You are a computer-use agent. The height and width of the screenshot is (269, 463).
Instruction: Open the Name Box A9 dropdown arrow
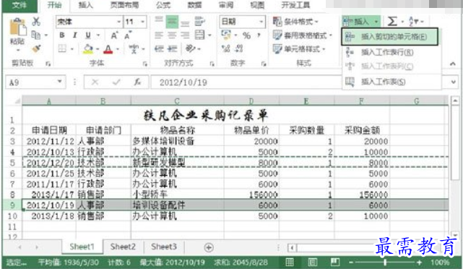(x=60, y=81)
